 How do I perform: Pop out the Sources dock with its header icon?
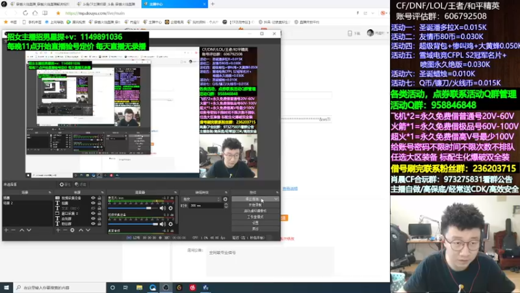102,192
